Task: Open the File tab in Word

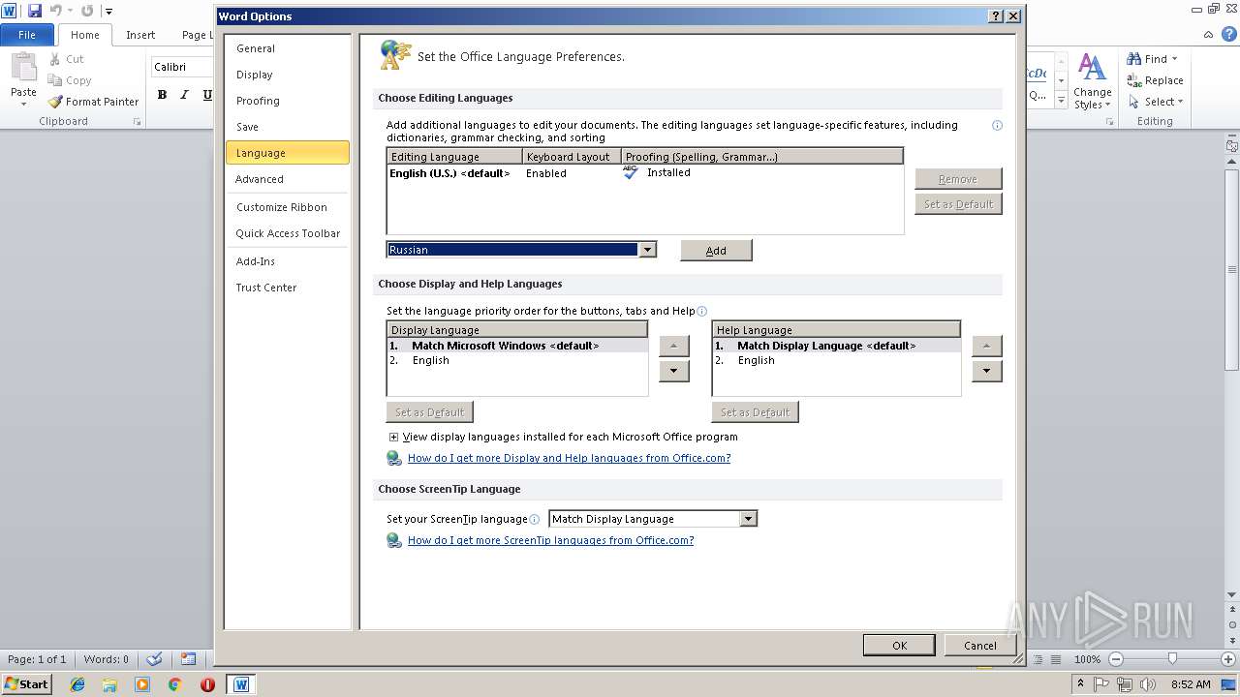Action: [x=27, y=35]
